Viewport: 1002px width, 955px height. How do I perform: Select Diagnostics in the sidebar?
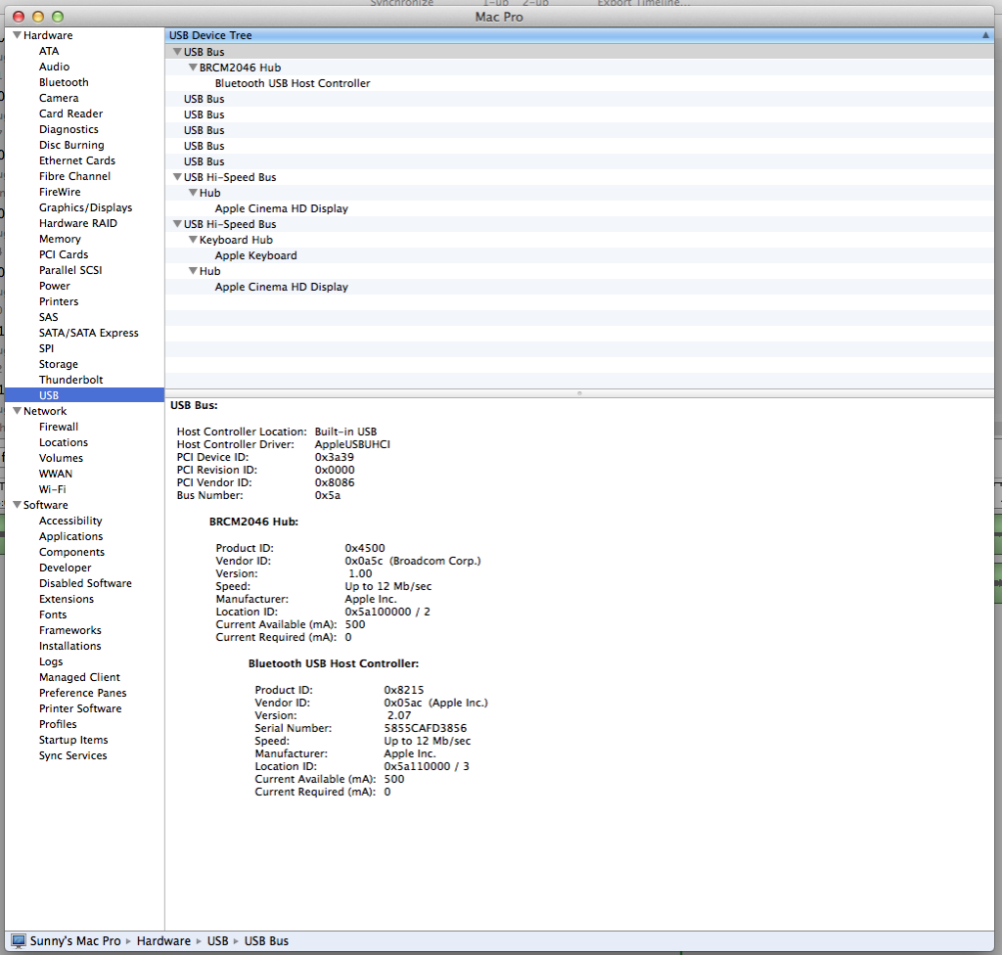[69, 129]
